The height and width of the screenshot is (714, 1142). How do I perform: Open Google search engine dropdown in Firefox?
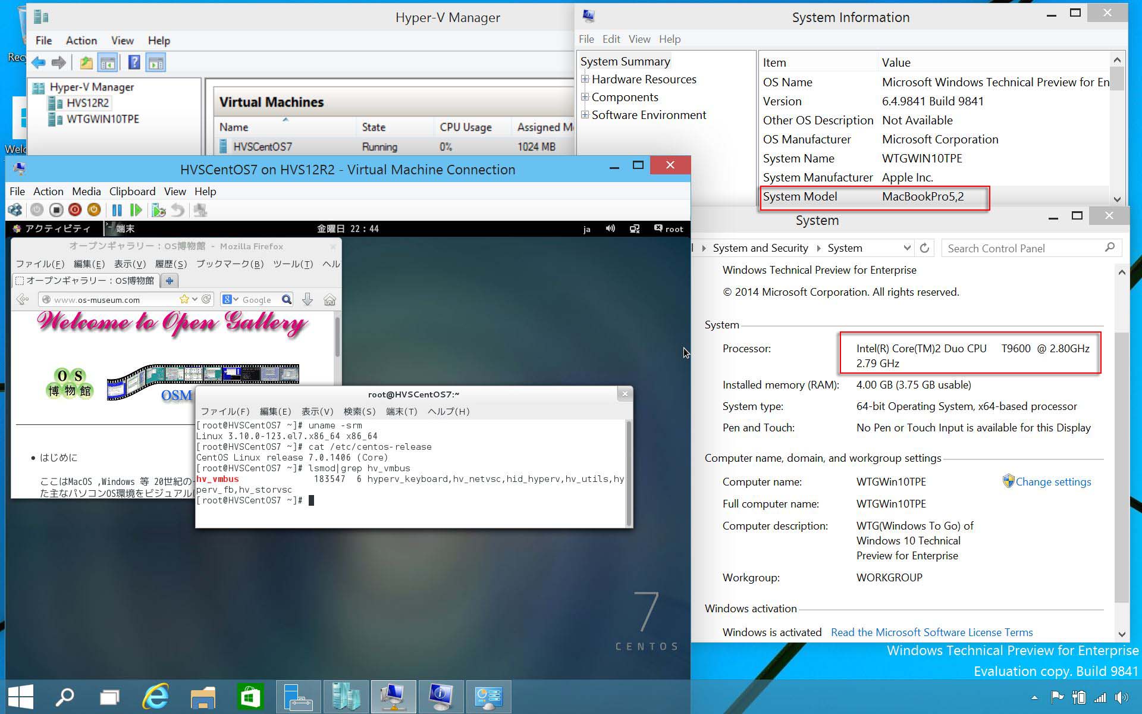pos(236,299)
